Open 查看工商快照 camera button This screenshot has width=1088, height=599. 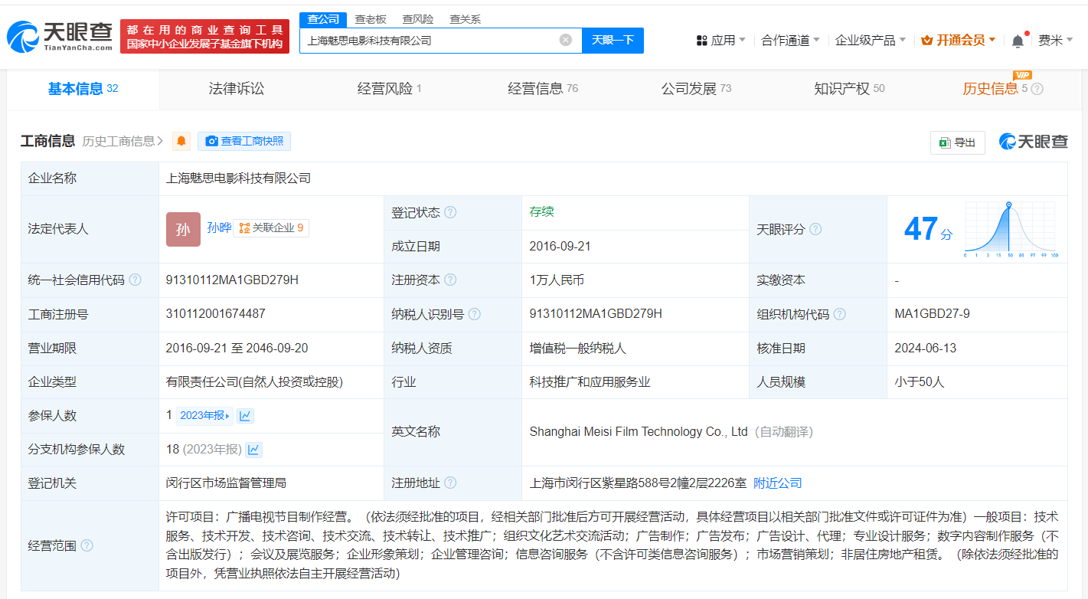[244, 141]
